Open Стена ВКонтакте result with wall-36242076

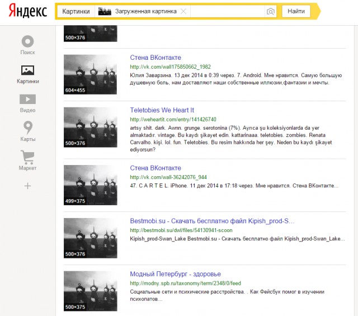[156, 168]
